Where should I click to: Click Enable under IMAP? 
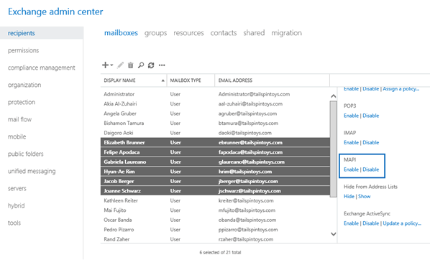[352, 142]
